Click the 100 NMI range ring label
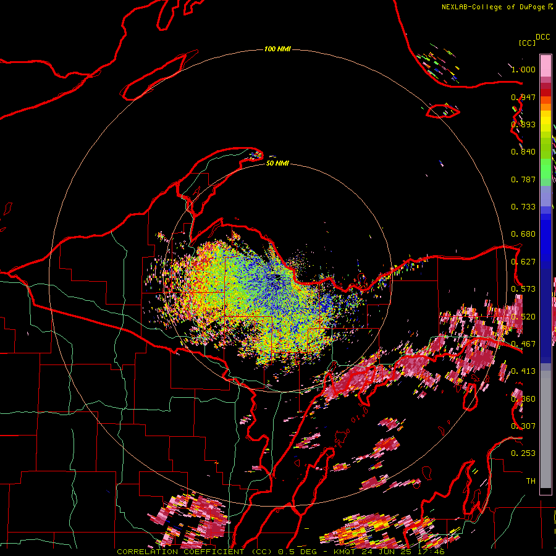Viewport: 556px width, 556px height. [x=277, y=49]
